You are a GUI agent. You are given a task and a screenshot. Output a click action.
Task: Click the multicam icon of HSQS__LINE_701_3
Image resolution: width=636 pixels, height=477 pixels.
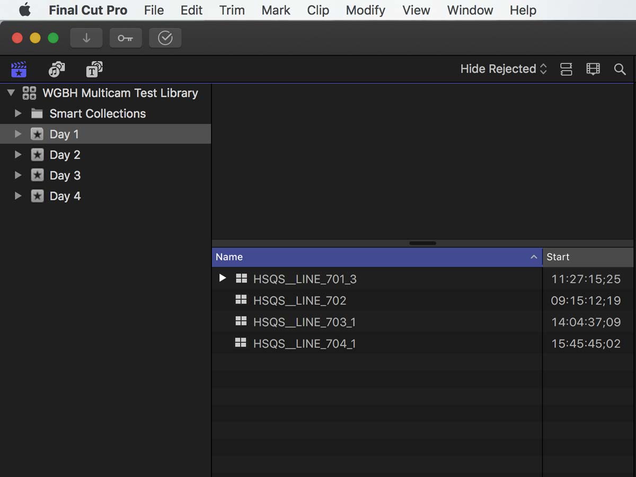pos(241,278)
